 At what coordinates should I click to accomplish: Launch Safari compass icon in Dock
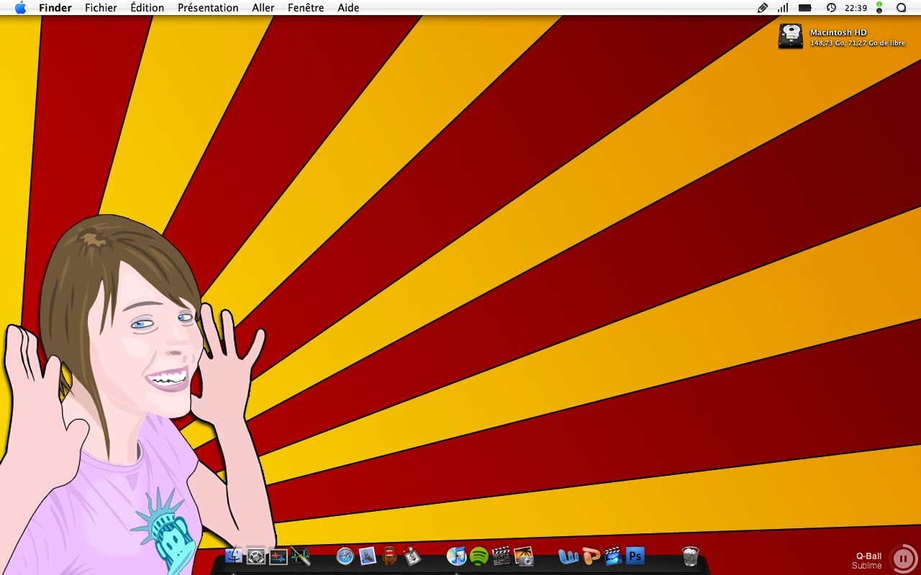345,556
